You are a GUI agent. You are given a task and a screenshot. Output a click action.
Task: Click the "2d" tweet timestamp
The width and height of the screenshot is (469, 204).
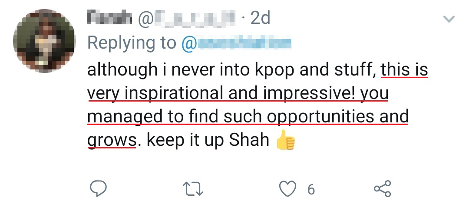(260, 18)
